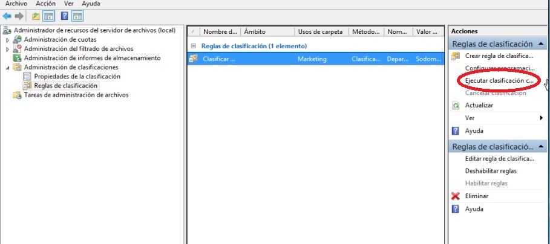Toggle the console tree pane toolbar icon
The height and width of the screenshot is (244, 550).
pos(48,16)
